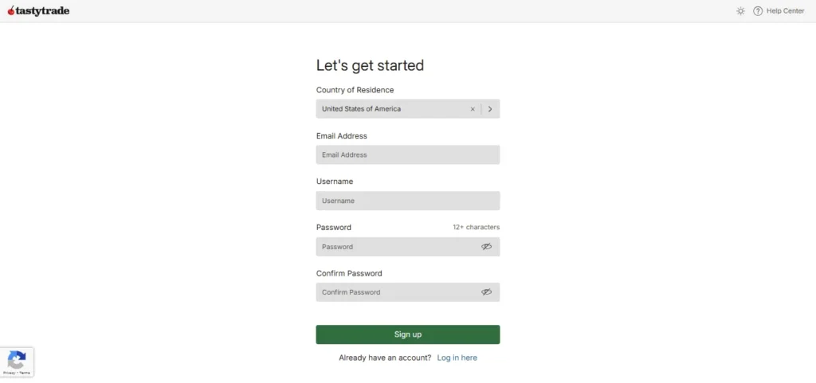
Task: Click the Country of Residence label
Action: point(355,90)
